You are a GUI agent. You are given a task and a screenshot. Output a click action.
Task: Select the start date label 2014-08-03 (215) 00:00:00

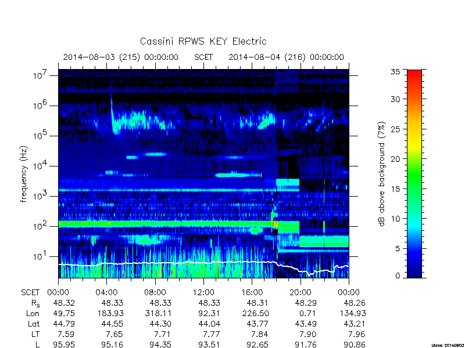tap(121, 57)
